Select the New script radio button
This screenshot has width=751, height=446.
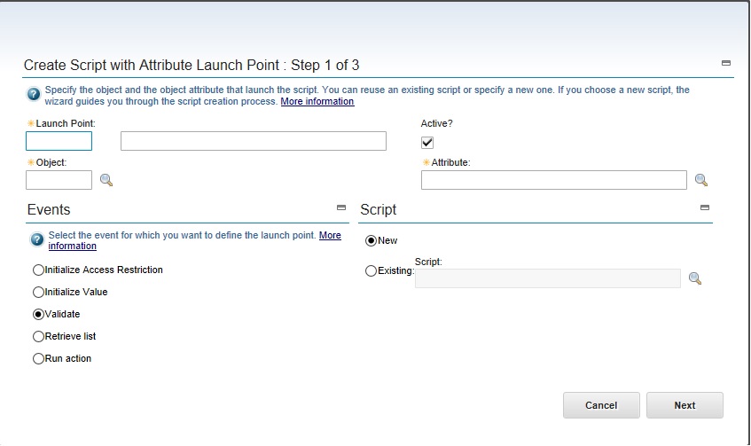(372, 240)
